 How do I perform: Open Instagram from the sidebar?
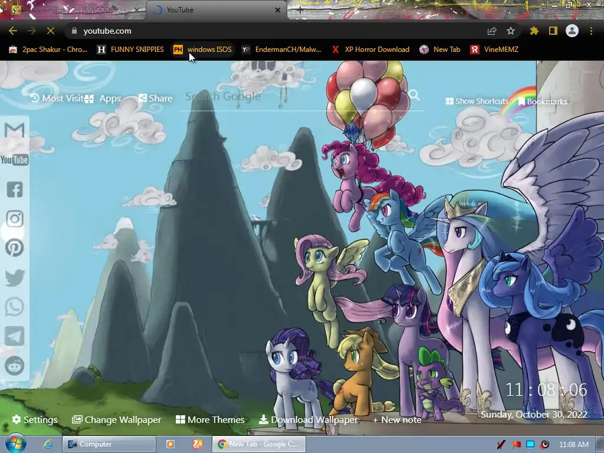15,219
